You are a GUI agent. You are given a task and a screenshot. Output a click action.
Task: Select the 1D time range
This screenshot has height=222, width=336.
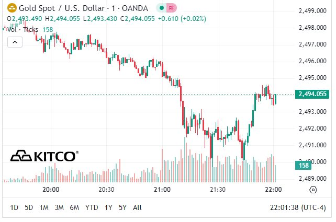[14, 207]
